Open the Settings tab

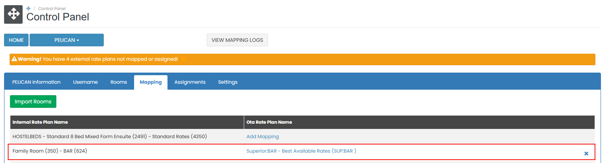228,82
